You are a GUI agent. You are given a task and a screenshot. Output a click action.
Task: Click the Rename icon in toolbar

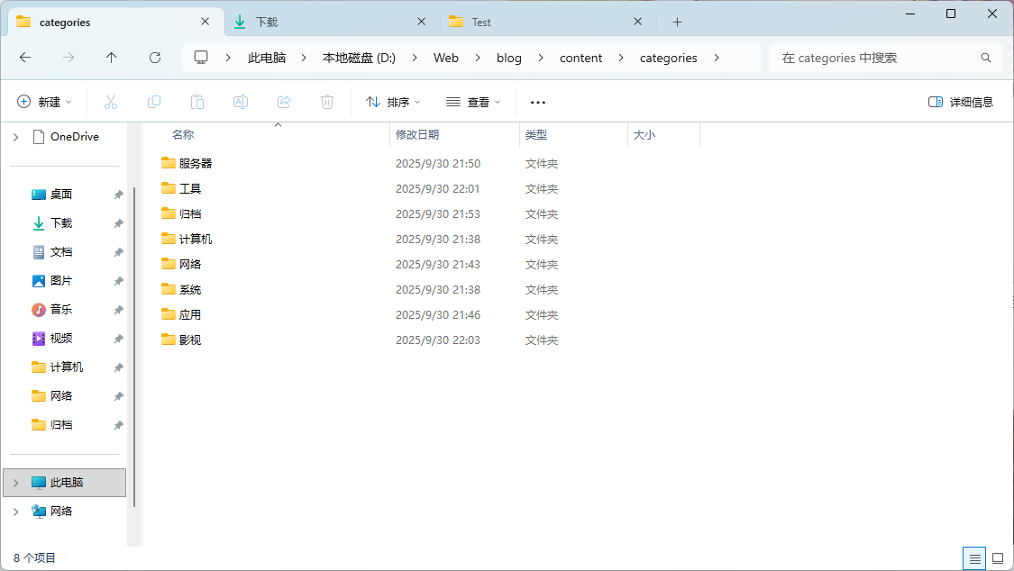click(241, 103)
